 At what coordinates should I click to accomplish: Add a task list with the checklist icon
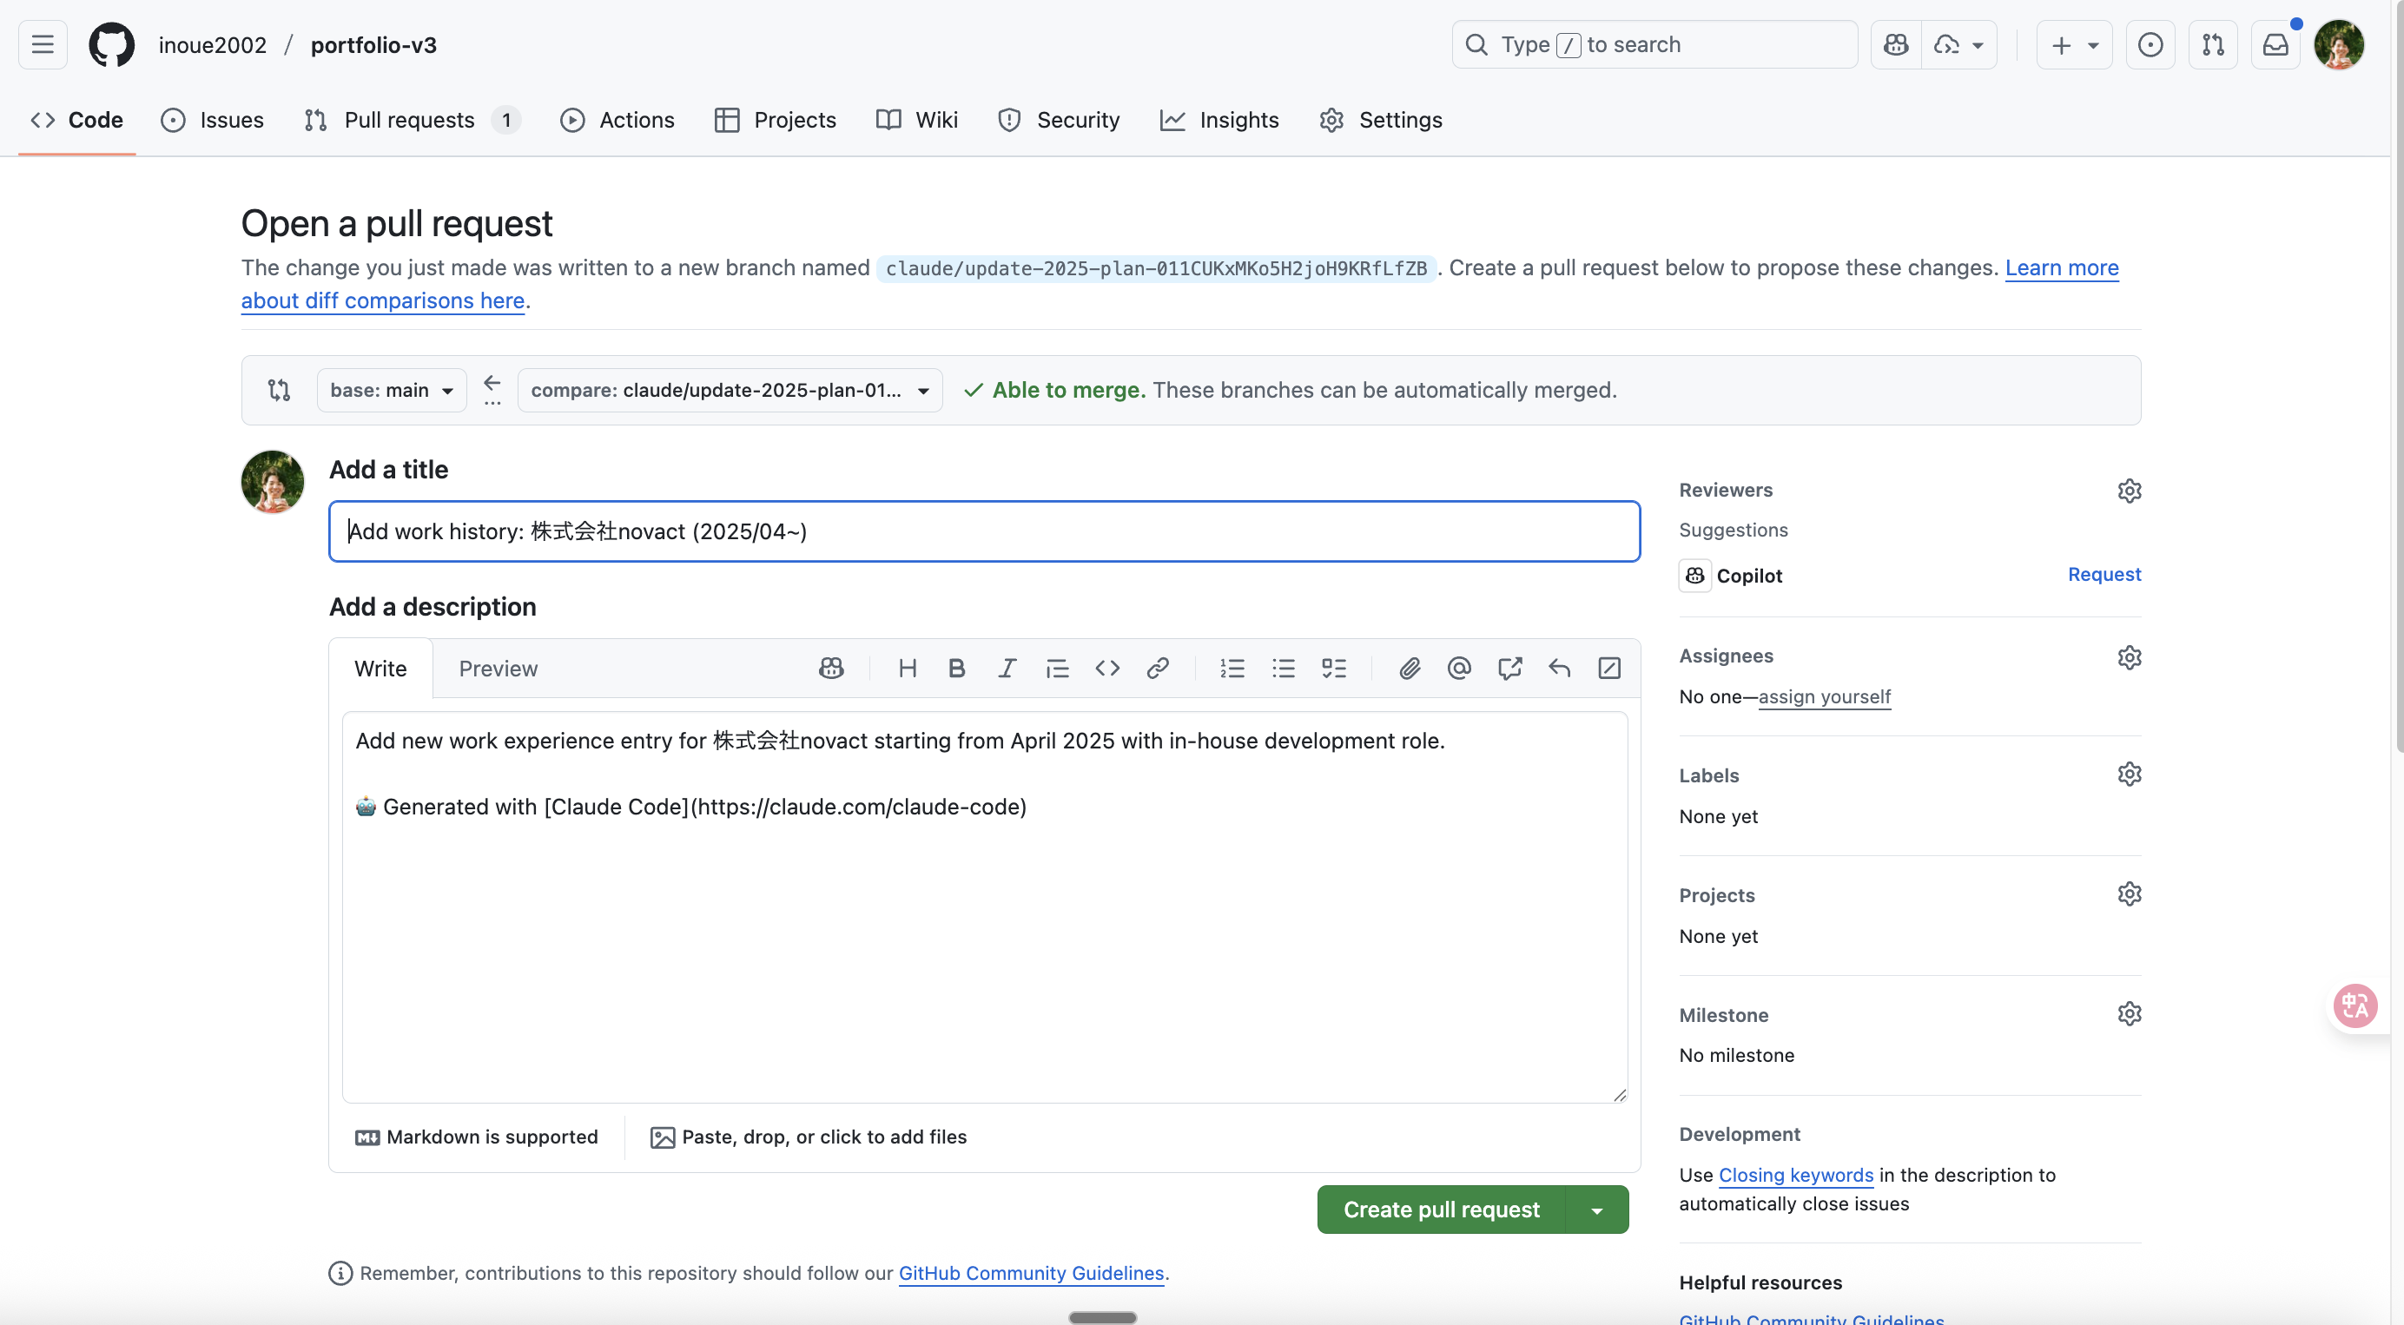coord(1334,668)
